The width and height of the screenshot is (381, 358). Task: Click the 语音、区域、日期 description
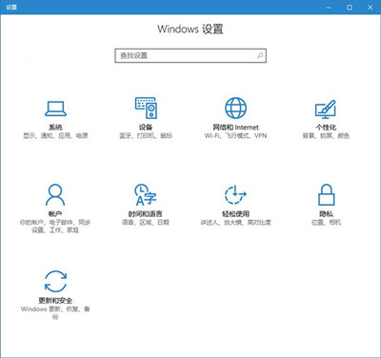(x=146, y=223)
